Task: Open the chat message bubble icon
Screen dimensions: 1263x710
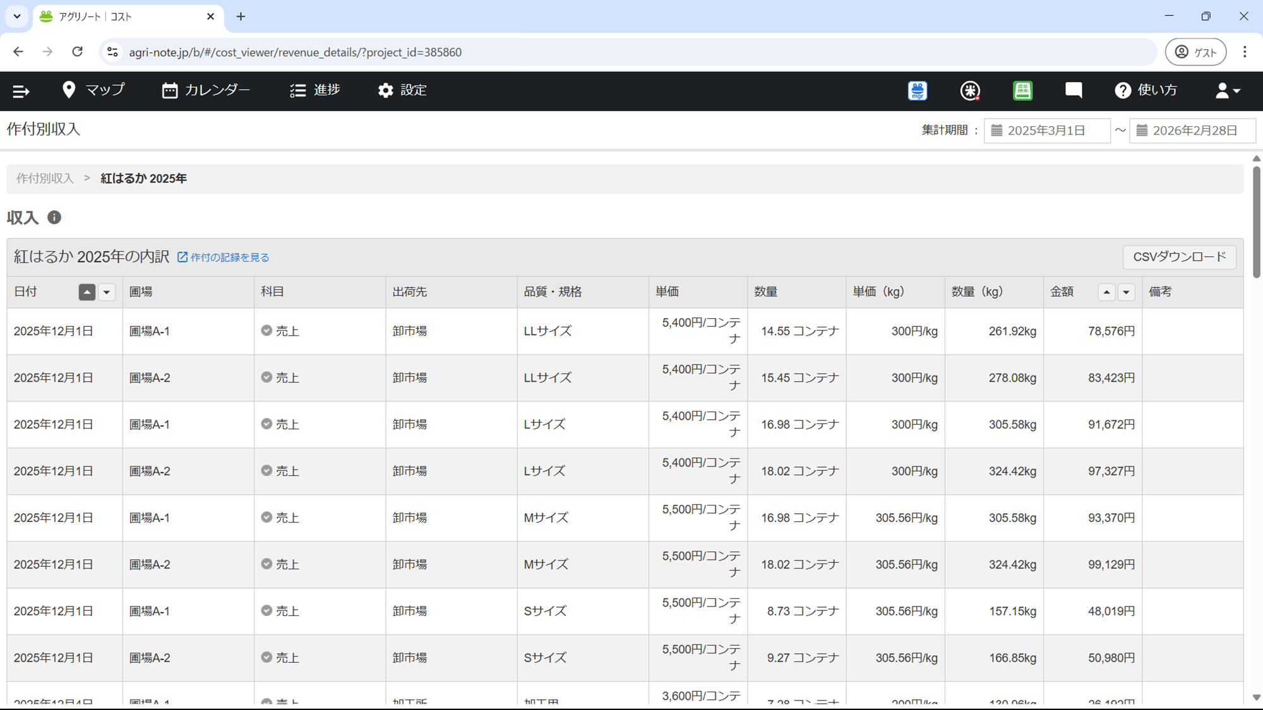Action: pyautogui.click(x=1074, y=90)
